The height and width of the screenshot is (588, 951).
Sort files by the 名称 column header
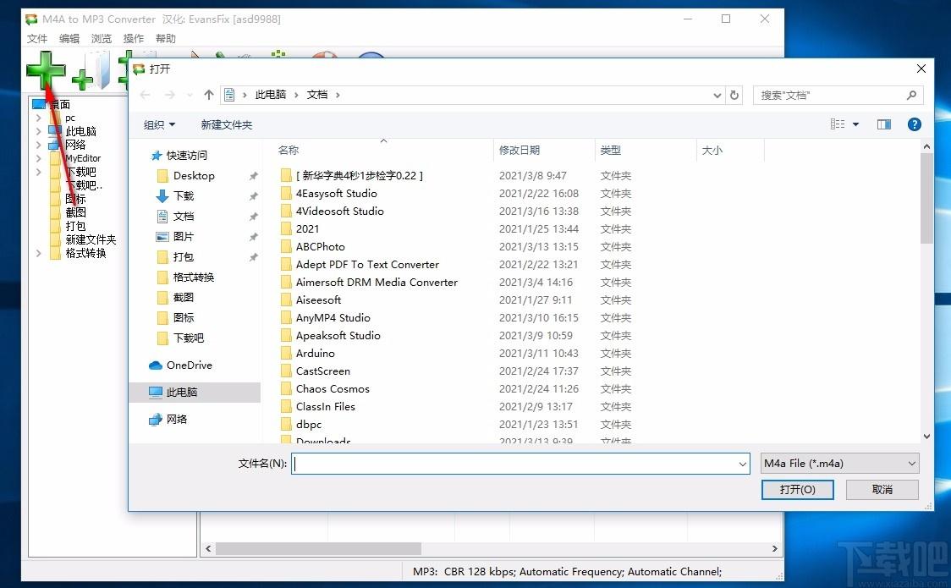pos(288,151)
